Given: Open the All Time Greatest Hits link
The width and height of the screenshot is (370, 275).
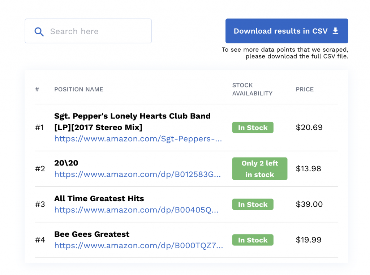Looking at the screenshot, I should [137, 210].
